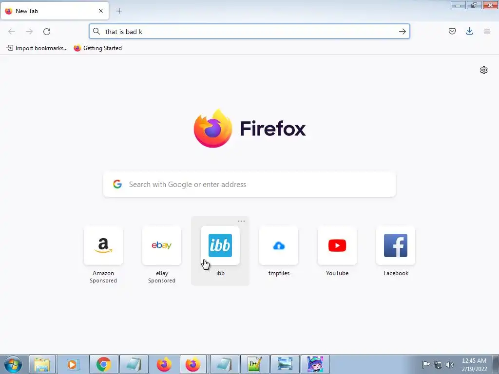This screenshot has width=499, height=374.
Task: Open a new tab with plus button
Action: pyautogui.click(x=119, y=11)
